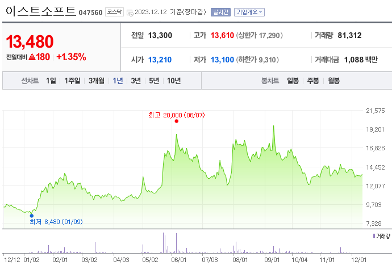Click the calendar icon beside the date
Image resolution: width=392 pixels, height=270 pixels.
(130, 12)
